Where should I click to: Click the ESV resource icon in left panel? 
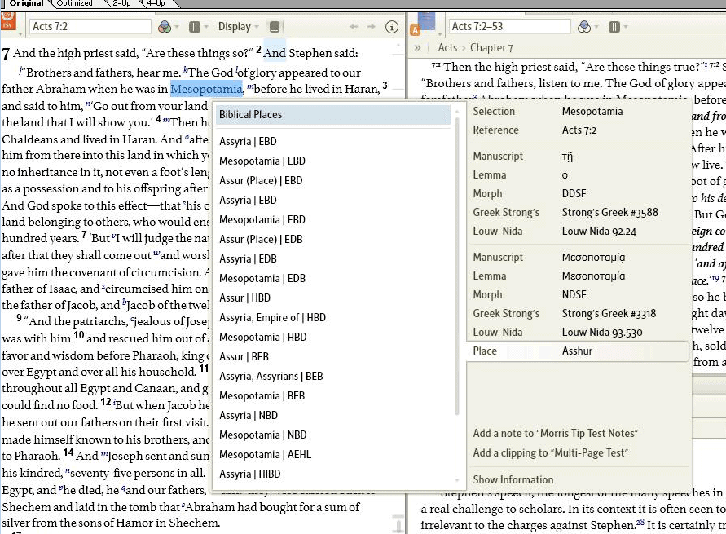(x=8, y=26)
